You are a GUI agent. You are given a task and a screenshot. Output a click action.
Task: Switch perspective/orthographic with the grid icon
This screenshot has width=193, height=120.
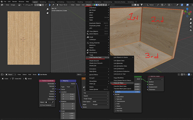[x=190, y=30]
